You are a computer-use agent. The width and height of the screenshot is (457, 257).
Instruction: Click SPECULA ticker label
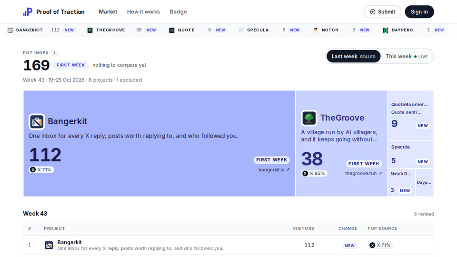[x=258, y=30]
